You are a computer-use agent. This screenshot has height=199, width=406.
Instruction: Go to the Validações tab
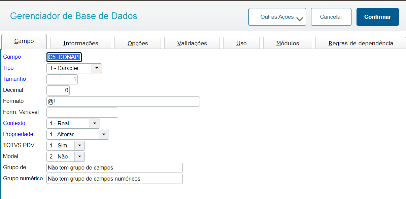pos(192,43)
